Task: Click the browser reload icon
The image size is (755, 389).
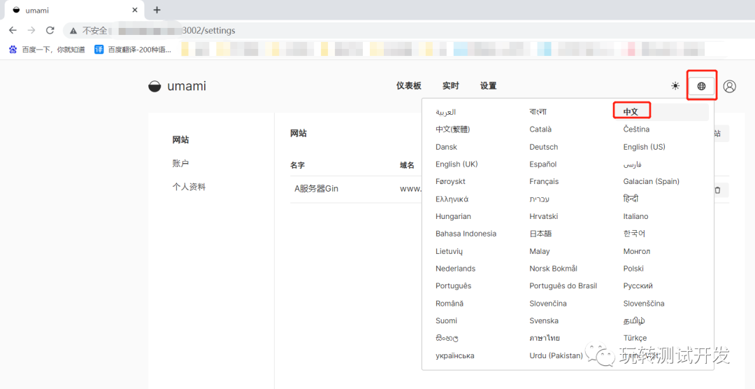Action: 50,30
